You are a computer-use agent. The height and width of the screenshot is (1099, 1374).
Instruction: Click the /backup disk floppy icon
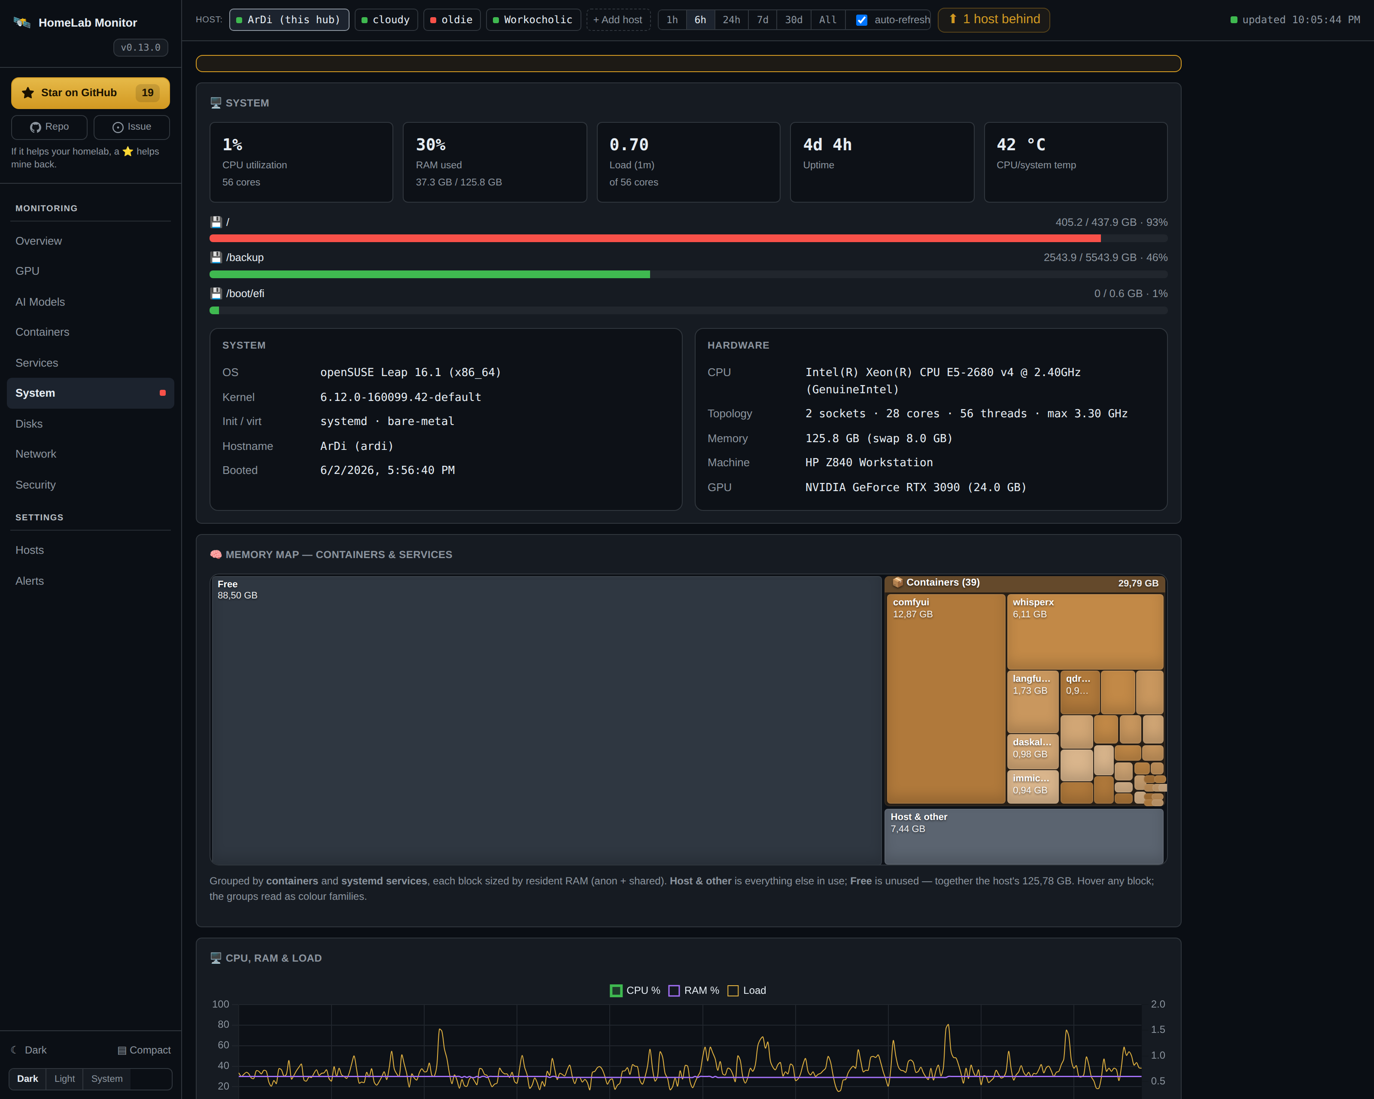pyautogui.click(x=216, y=258)
